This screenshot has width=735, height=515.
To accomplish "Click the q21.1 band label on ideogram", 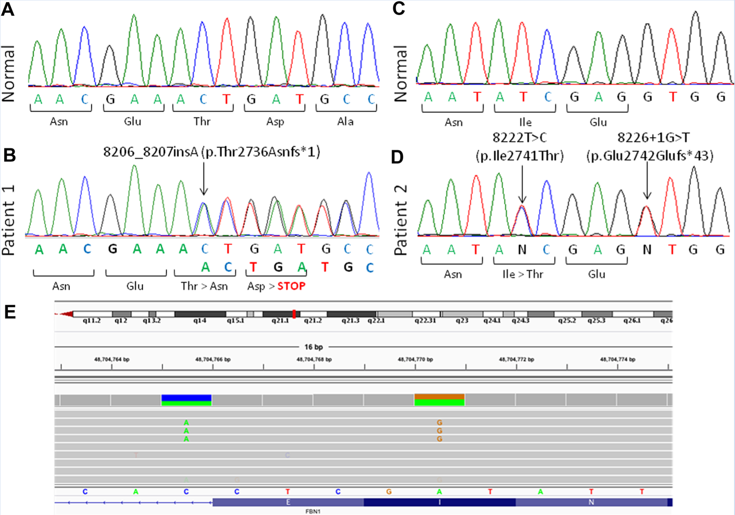I will pos(280,321).
